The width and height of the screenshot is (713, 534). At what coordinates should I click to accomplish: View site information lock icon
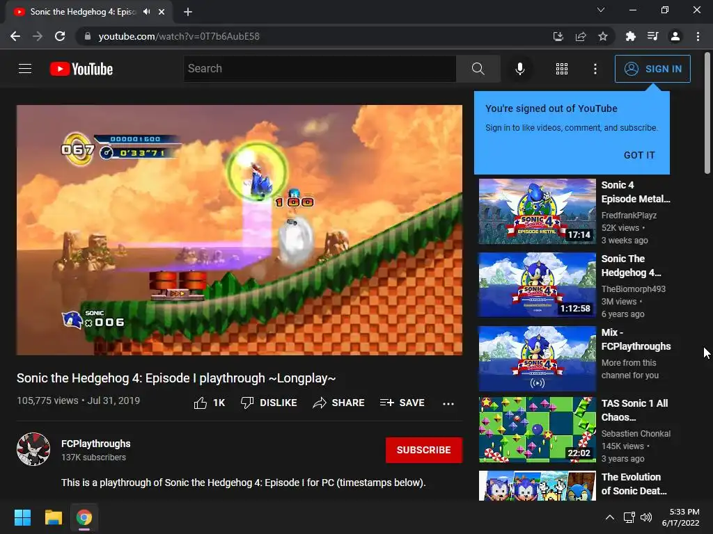tap(87, 36)
